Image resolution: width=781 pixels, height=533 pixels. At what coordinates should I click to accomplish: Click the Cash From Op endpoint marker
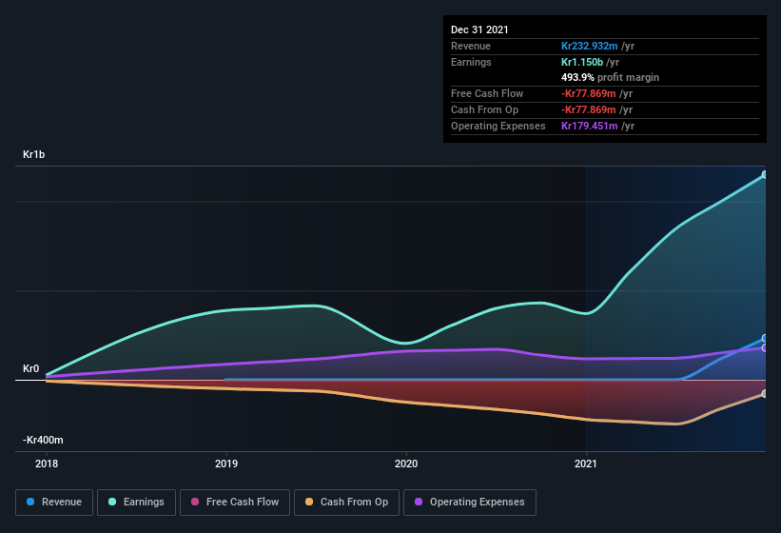[765, 394]
